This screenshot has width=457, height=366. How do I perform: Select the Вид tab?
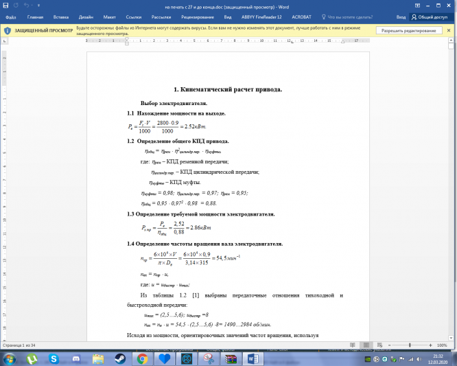coord(228,17)
